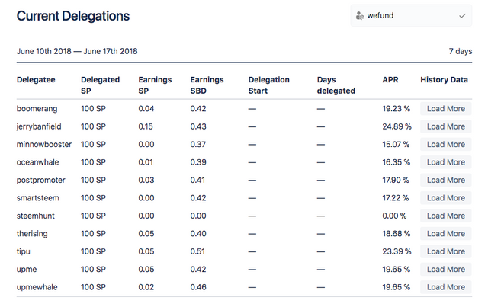Click the June 10th–17th date range
This screenshot has height=307, width=488.
click(x=77, y=51)
